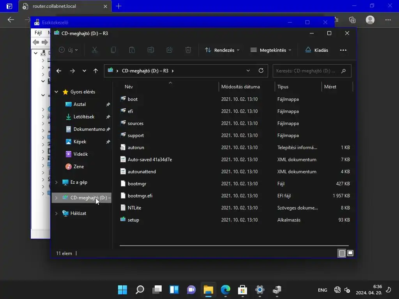This screenshot has width=399, height=299.
Task: Open the Új (New) dropdown
Action: point(68,50)
